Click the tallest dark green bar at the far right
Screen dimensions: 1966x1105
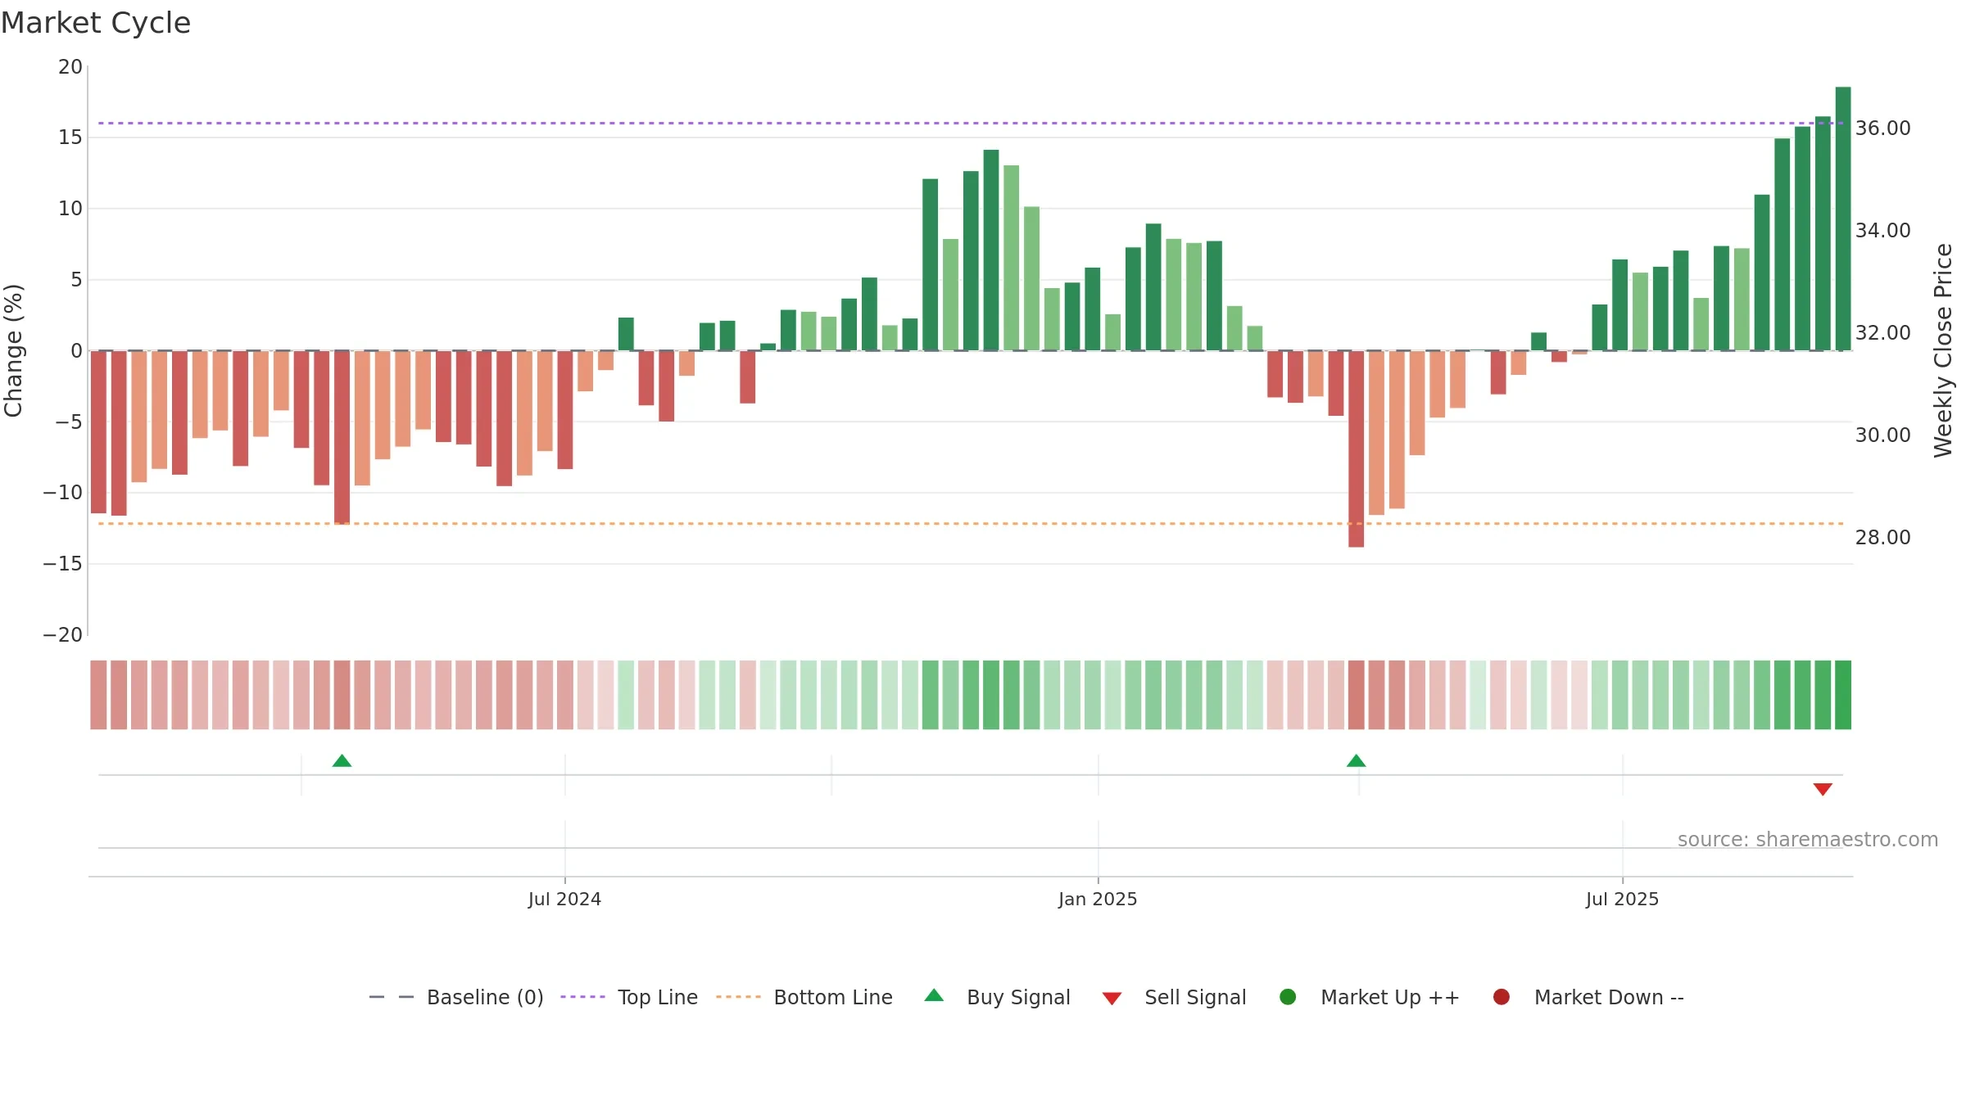(1843, 219)
